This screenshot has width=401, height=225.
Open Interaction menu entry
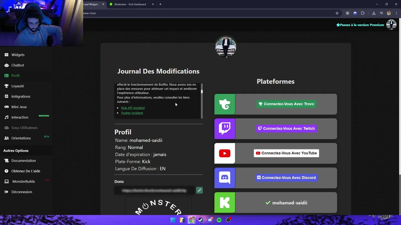coord(20,117)
